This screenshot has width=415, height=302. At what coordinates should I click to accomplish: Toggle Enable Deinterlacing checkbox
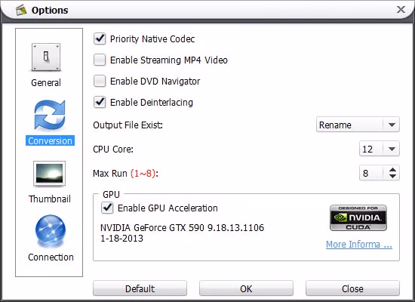[100, 102]
